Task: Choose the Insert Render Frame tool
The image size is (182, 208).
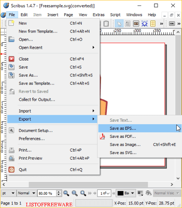Action: [144, 24]
